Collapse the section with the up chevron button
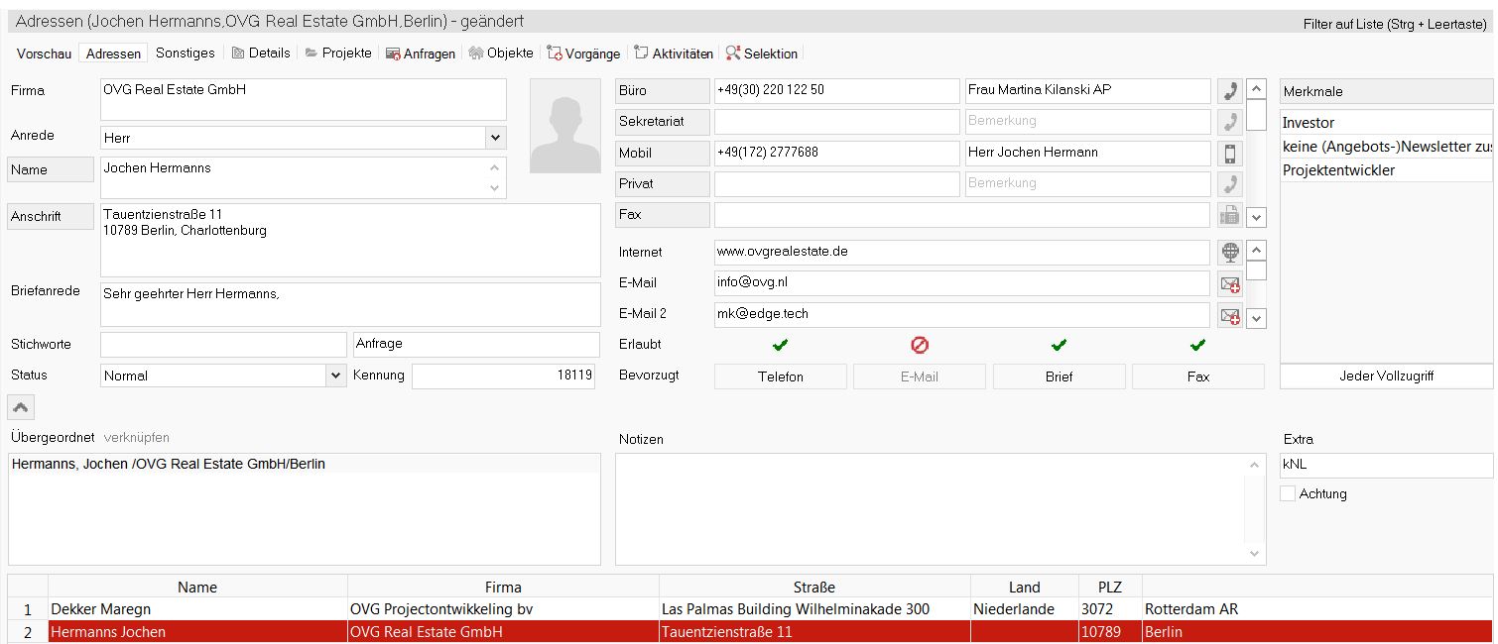 click(x=21, y=406)
